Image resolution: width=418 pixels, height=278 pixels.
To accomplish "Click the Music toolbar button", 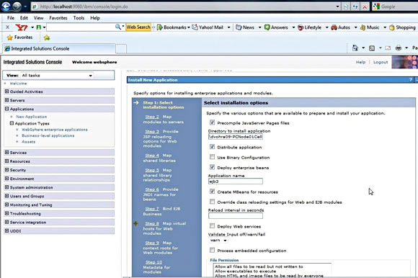I will [370, 27].
